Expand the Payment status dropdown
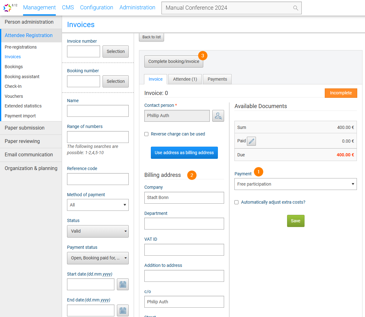The image size is (365, 317). coord(98,258)
